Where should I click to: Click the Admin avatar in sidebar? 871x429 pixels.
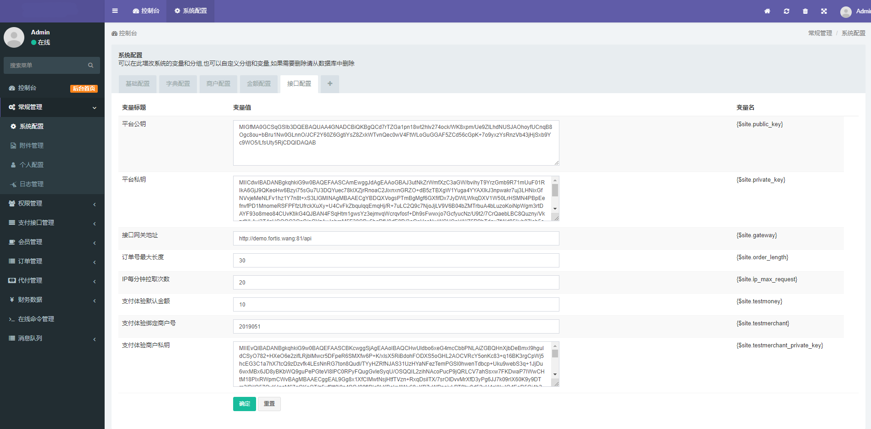(14, 37)
